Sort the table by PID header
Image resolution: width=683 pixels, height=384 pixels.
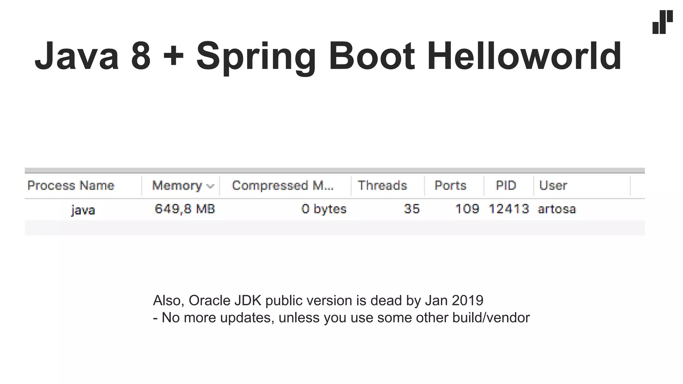point(506,185)
